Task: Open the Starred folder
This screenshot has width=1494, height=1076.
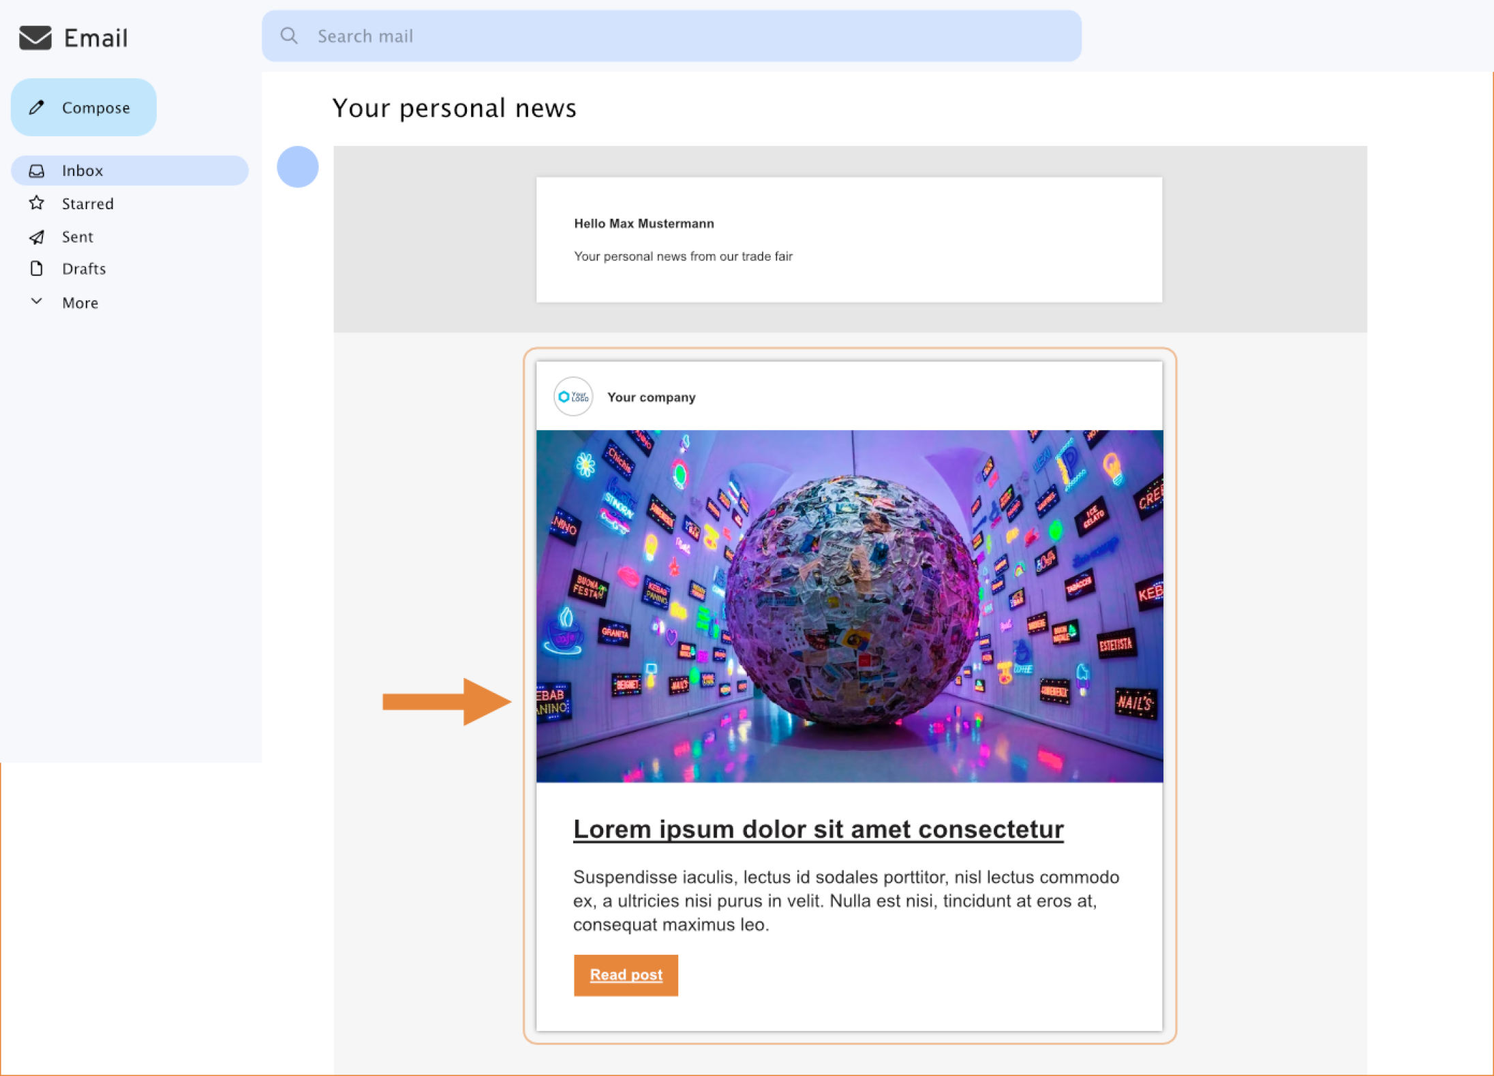Action: click(88, 204)
